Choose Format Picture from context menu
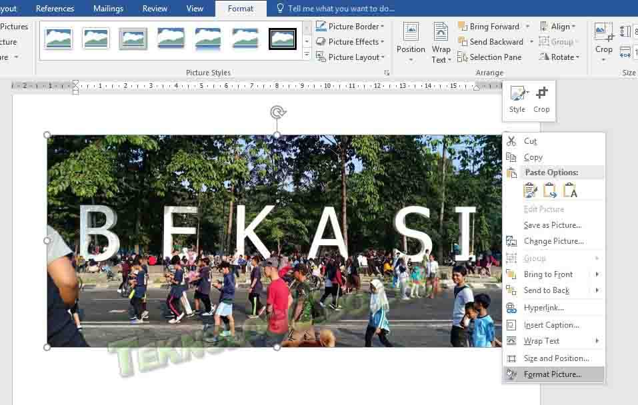 tap(554, 374)
